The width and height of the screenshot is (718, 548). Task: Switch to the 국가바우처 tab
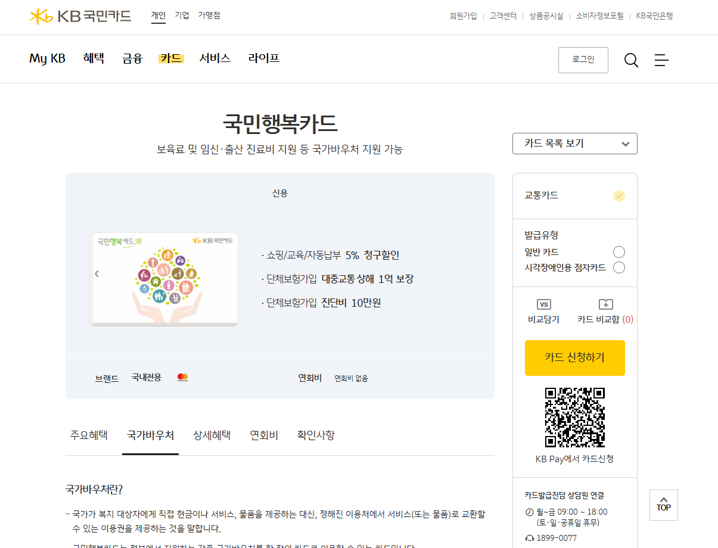click(x=150, y=435)
